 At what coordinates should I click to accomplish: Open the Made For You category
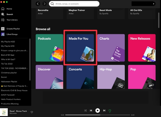tap(80, 48)
